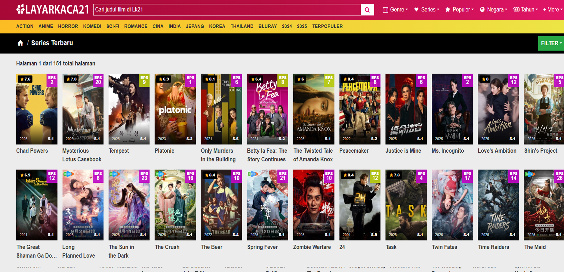564x272 pixels.
Task: Click the home icon in breadcrumb
Action: pyautogui.click(x=20, y=43)
